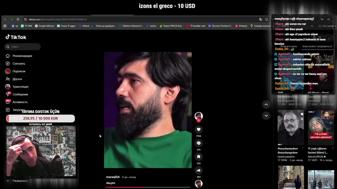
Task: Go to next video with down chevron
Action: point(266,115)
